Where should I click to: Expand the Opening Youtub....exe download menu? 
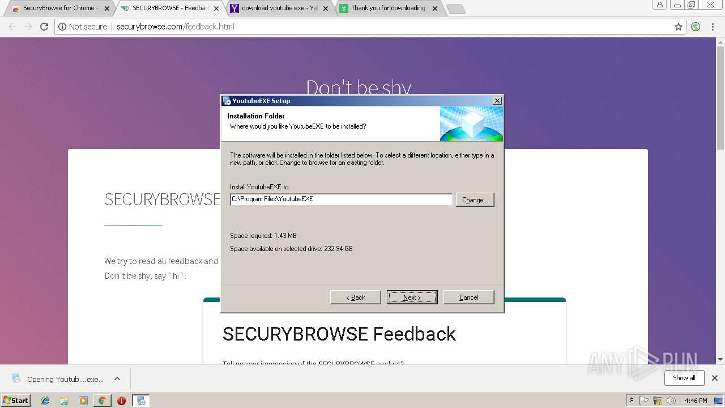[x=117, y=379]
